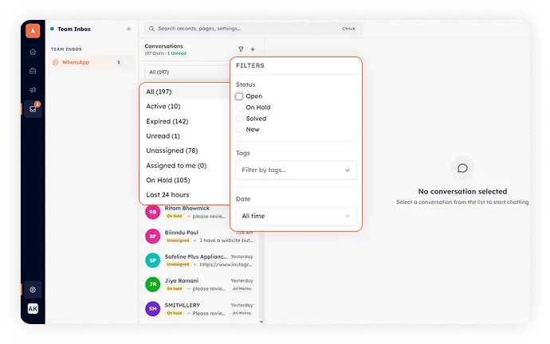This screenshot has height=344, width=550.
Task: Select Unread (1) option
Action: [185, 136]
